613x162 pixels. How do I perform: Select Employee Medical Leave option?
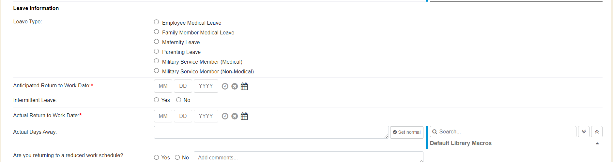click(x=157, y=22)
